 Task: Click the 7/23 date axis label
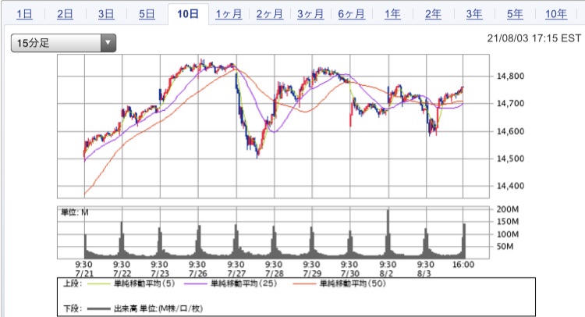pyautogui.click(x=160, y=273)
